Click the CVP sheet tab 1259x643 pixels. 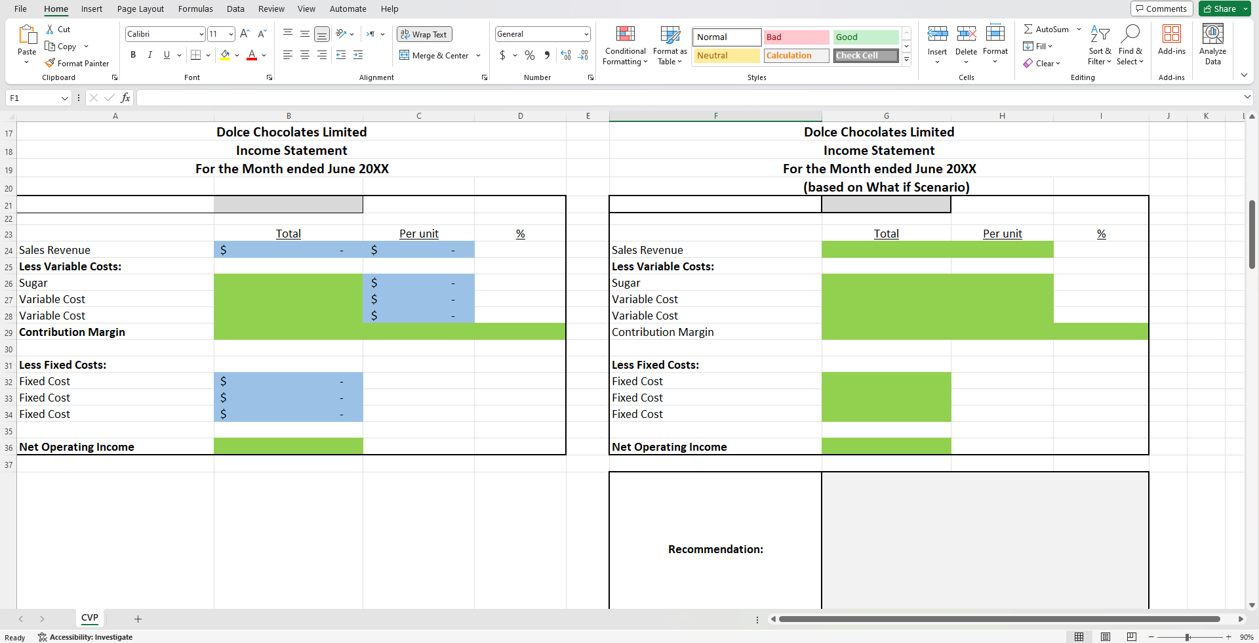90,618
